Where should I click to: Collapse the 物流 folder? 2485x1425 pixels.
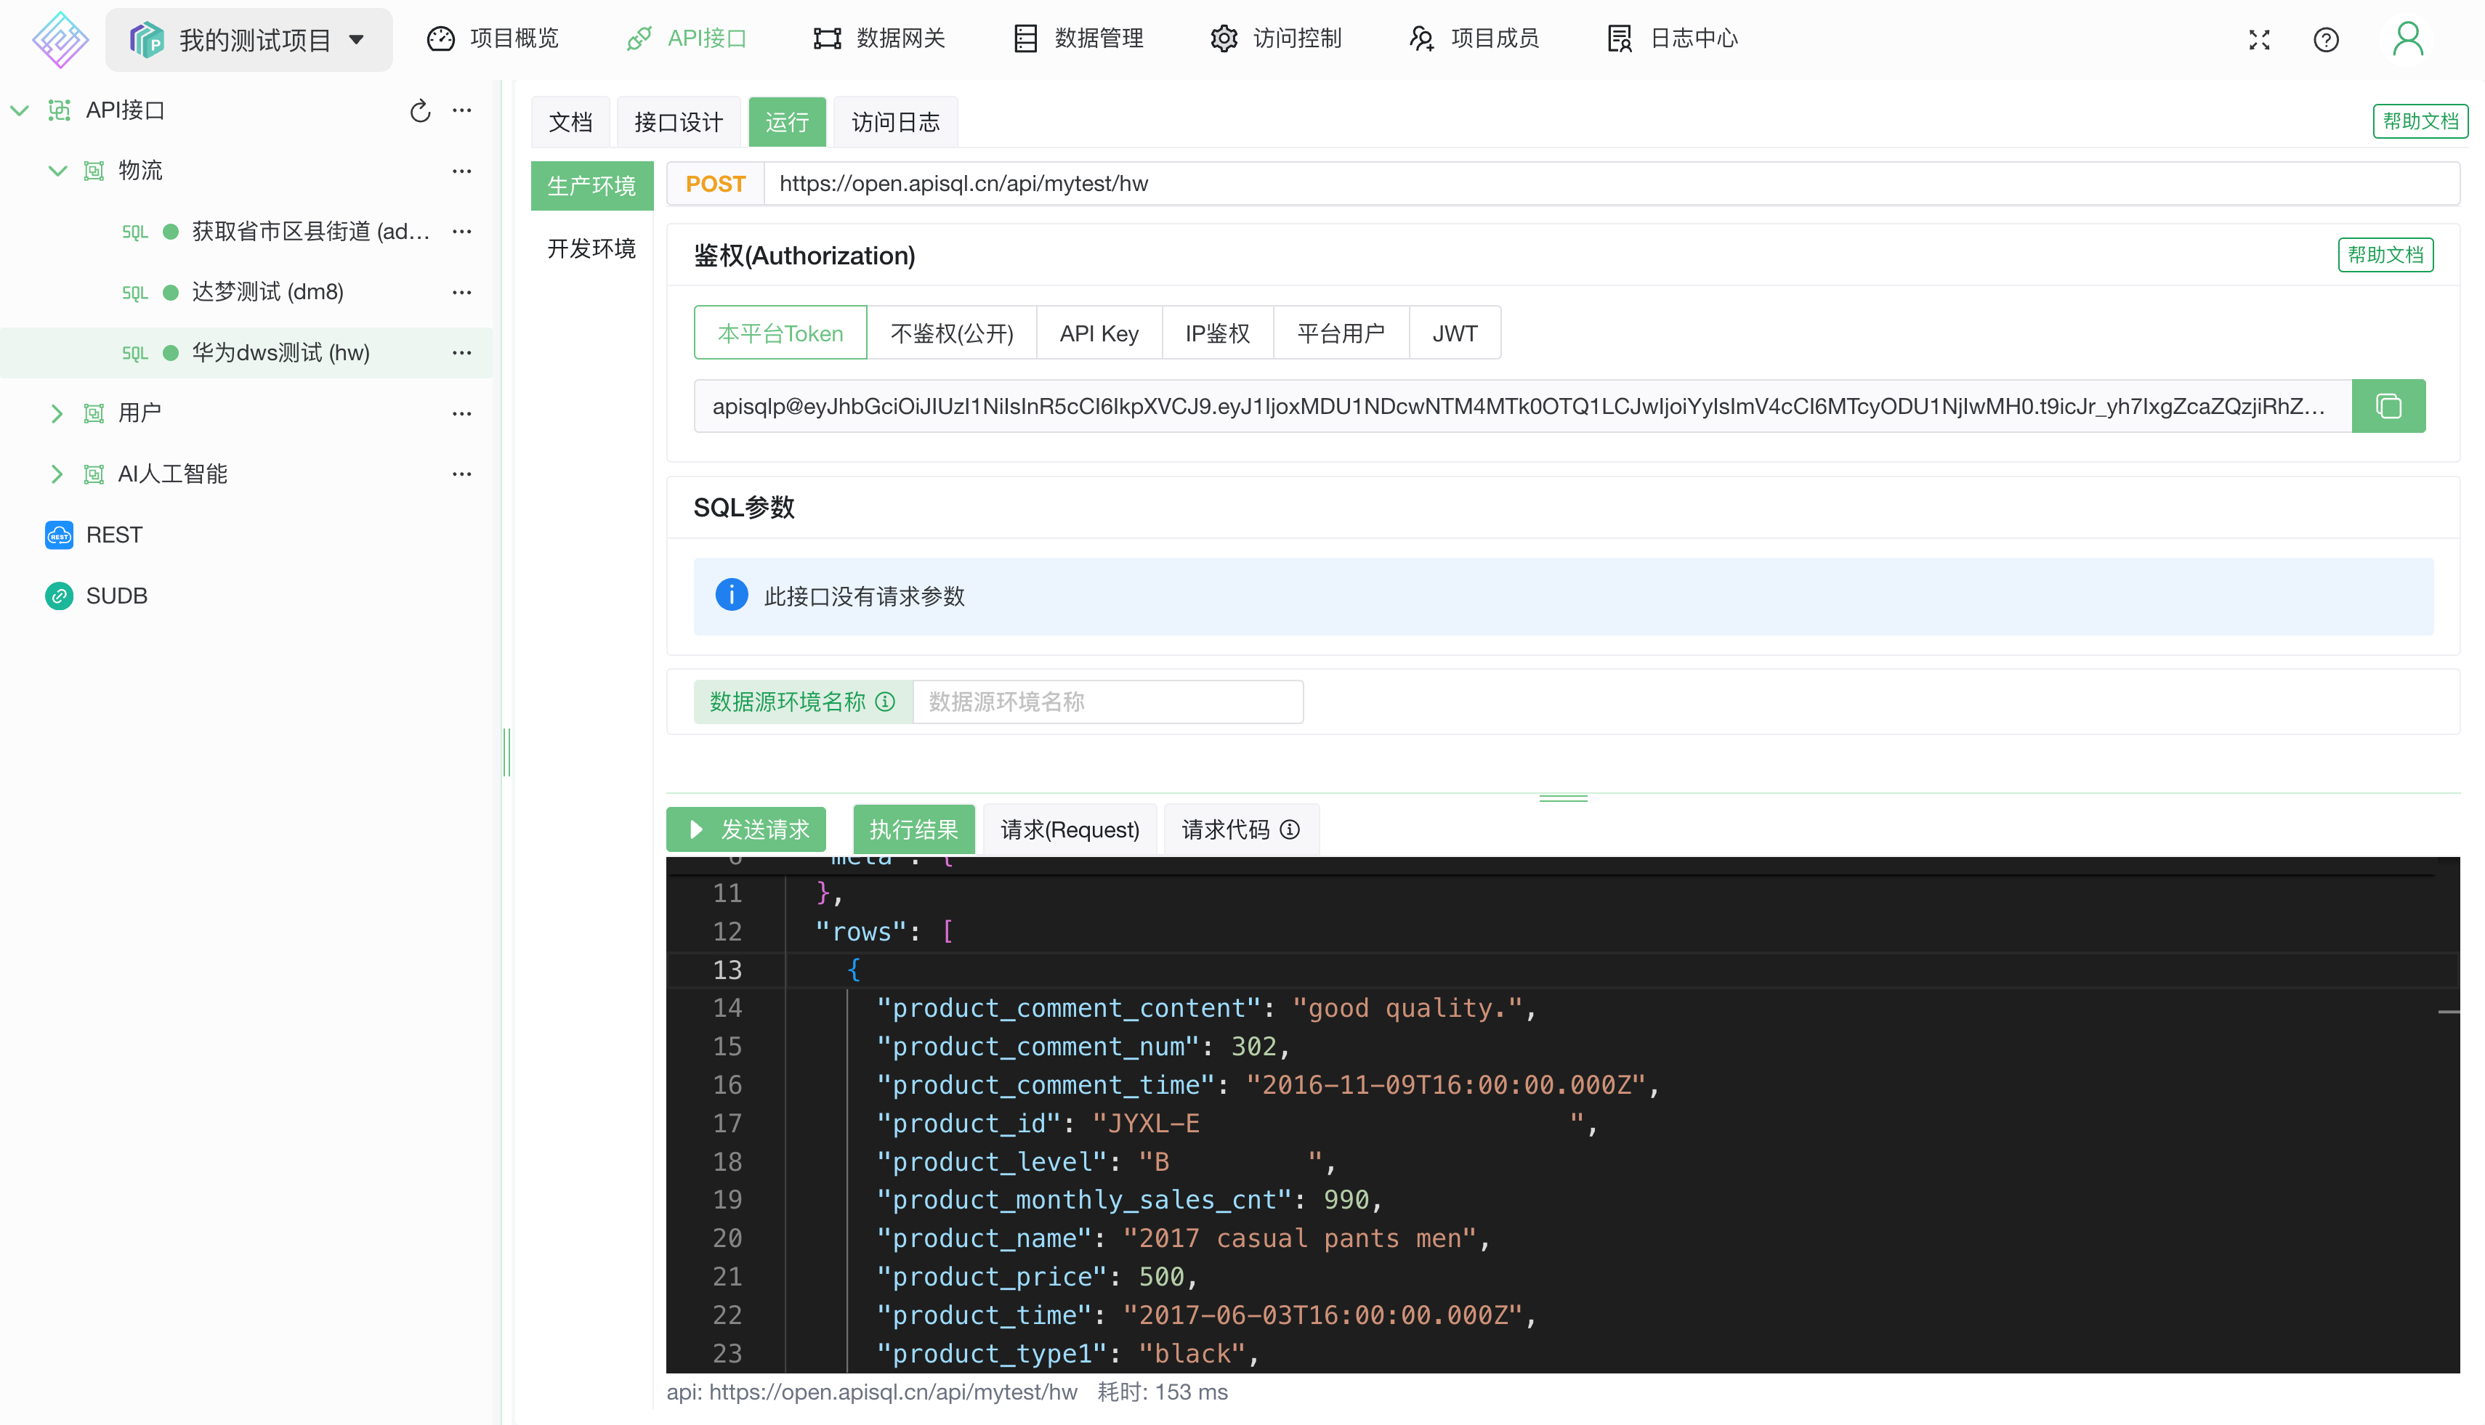(x=58, y=171)
